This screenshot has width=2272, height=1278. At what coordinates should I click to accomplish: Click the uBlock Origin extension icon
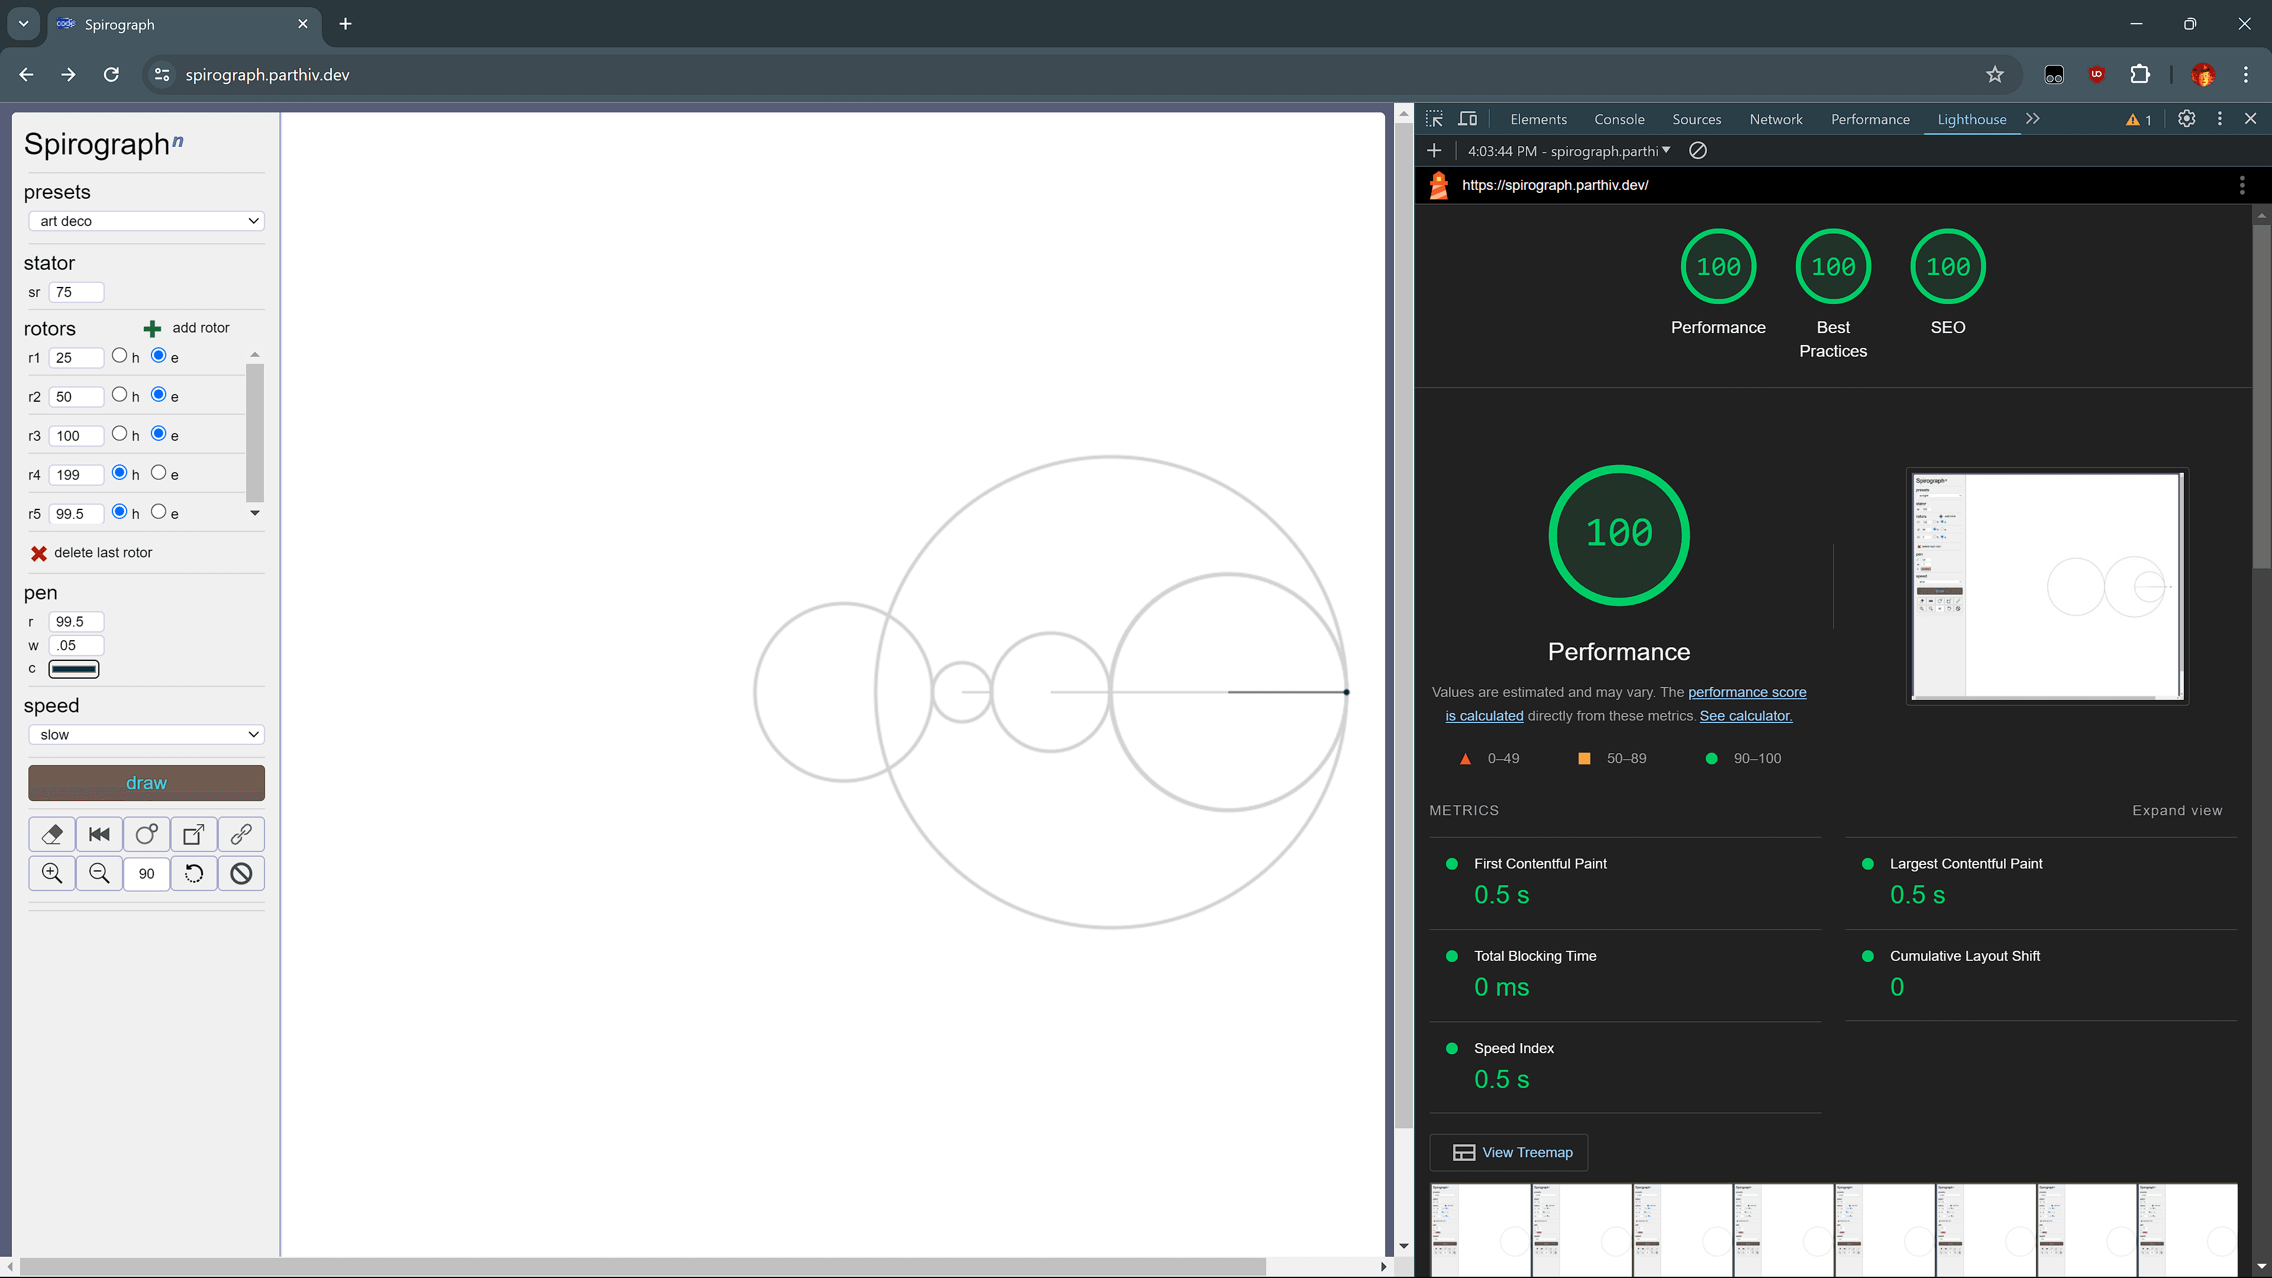(2096, 75)
